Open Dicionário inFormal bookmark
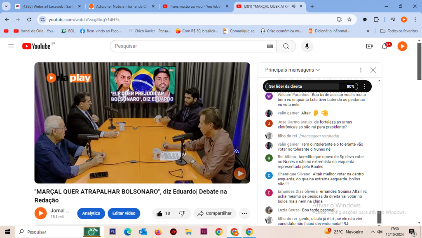 [x=329, y=31]
